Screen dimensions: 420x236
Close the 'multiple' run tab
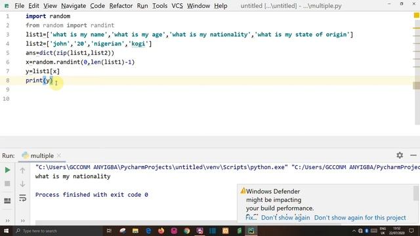tap(59, 155)
